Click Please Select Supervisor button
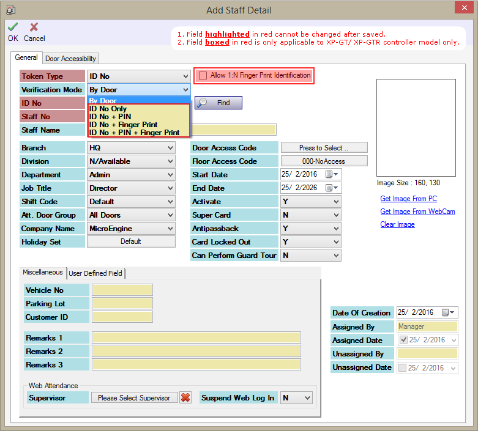This screenshot has height=431, width=478. [x=134, y=398]
